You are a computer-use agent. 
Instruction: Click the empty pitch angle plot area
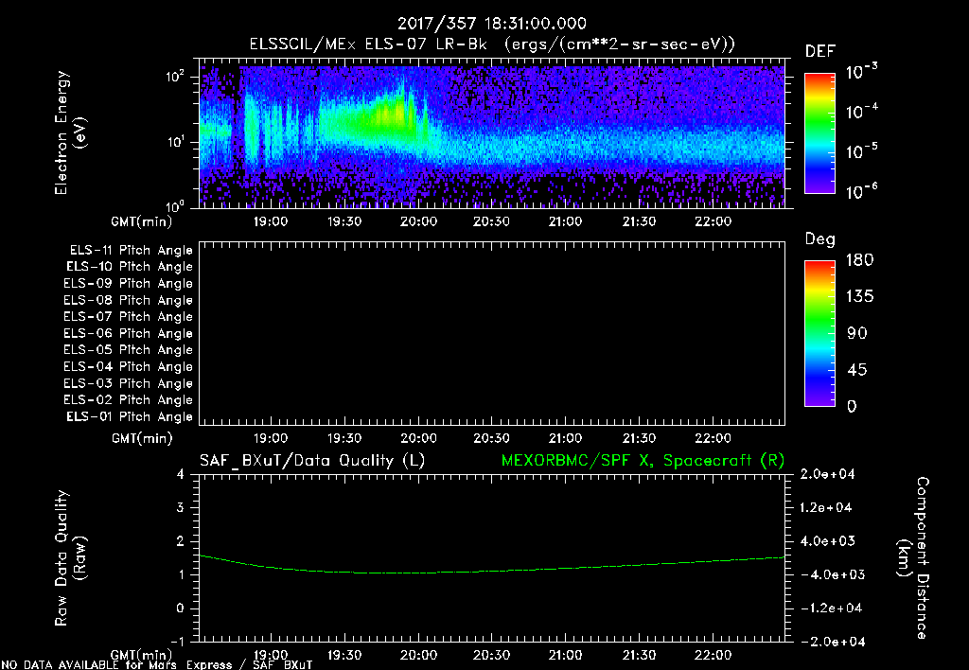coord(492,334)
